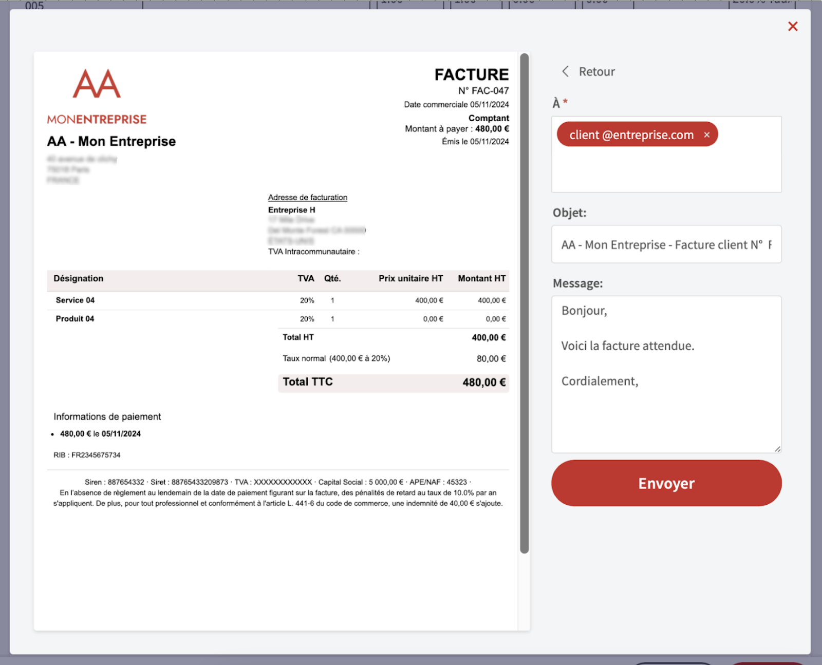Click AA - Mon Entreprise company name
Viewport: 822px width, 665px height.
[111, 141]
